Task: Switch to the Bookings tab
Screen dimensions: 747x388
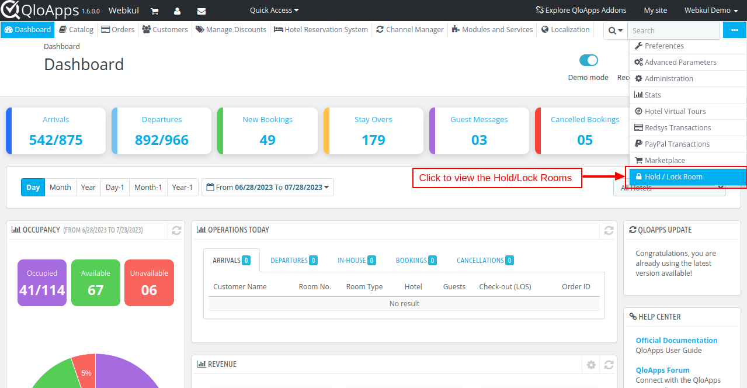Action: [x=416, y=261]
